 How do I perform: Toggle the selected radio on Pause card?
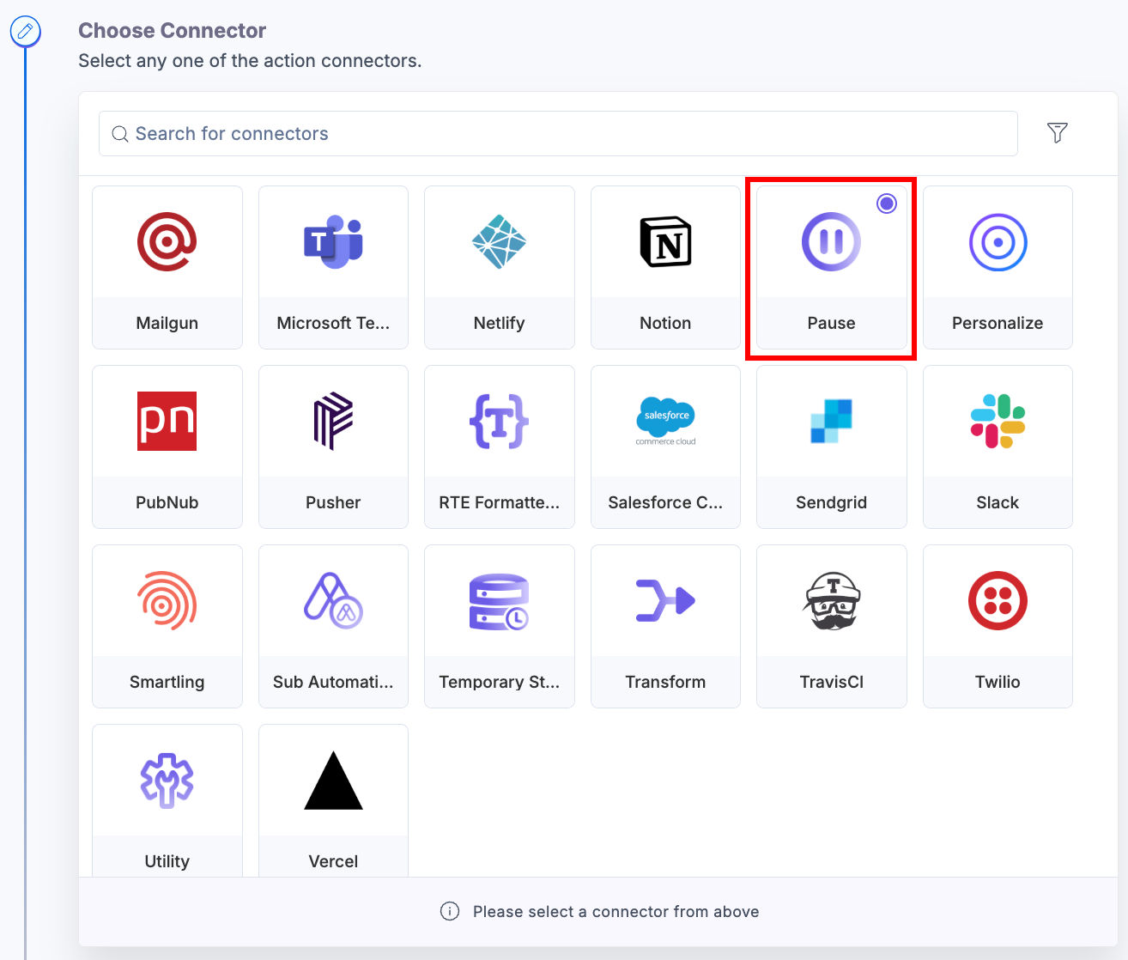coord(887,204)
